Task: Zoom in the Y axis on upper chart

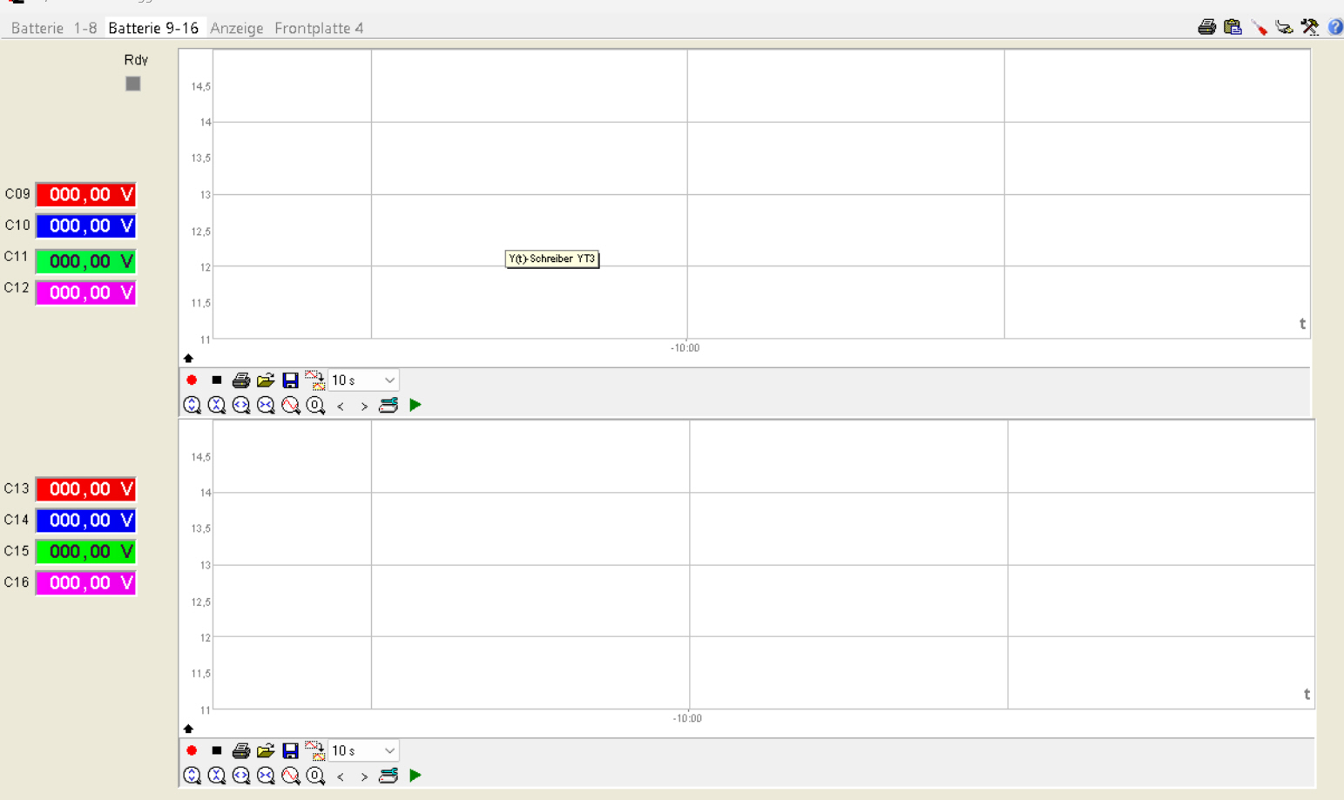Action: 192,405
